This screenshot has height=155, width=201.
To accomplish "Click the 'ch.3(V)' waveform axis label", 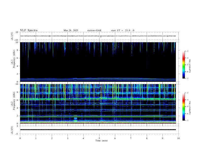I will coord(12,130).
